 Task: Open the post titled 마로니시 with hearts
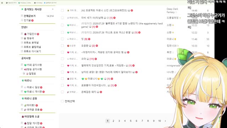92,79
